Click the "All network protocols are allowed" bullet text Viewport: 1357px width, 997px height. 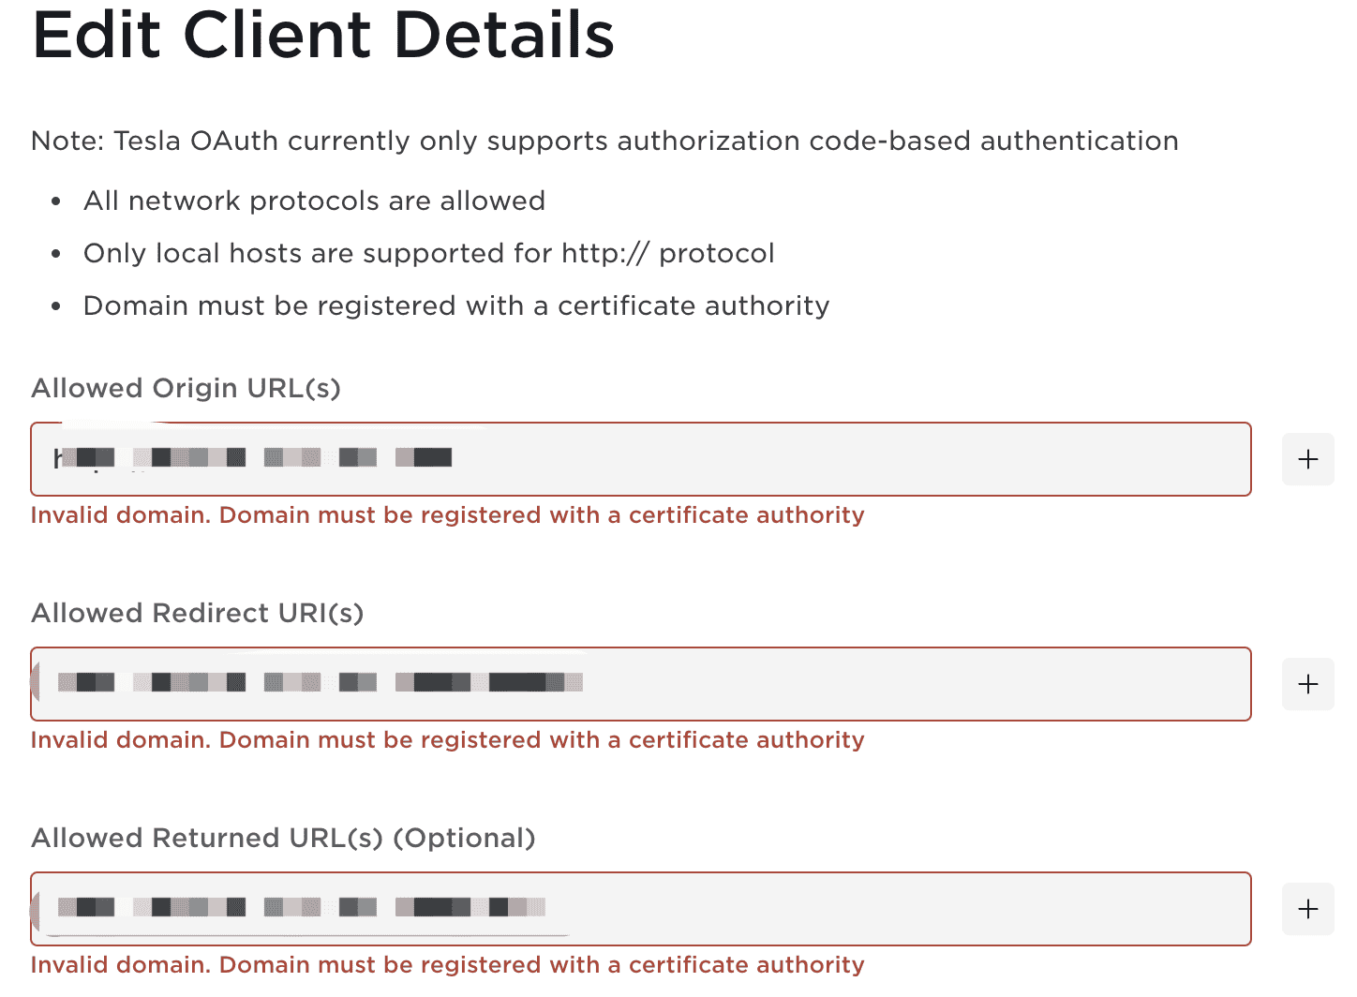[314, 201]
